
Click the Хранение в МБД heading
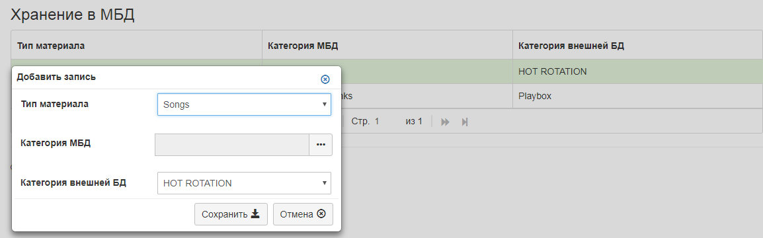(73, 15)
